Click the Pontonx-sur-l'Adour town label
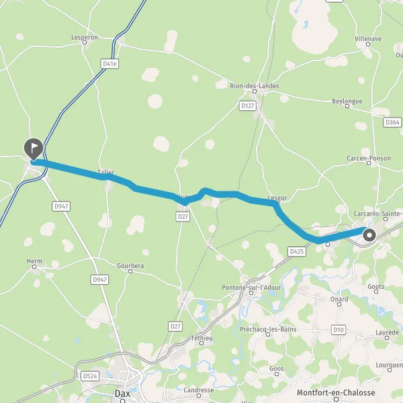 click(x=251, y=287)
